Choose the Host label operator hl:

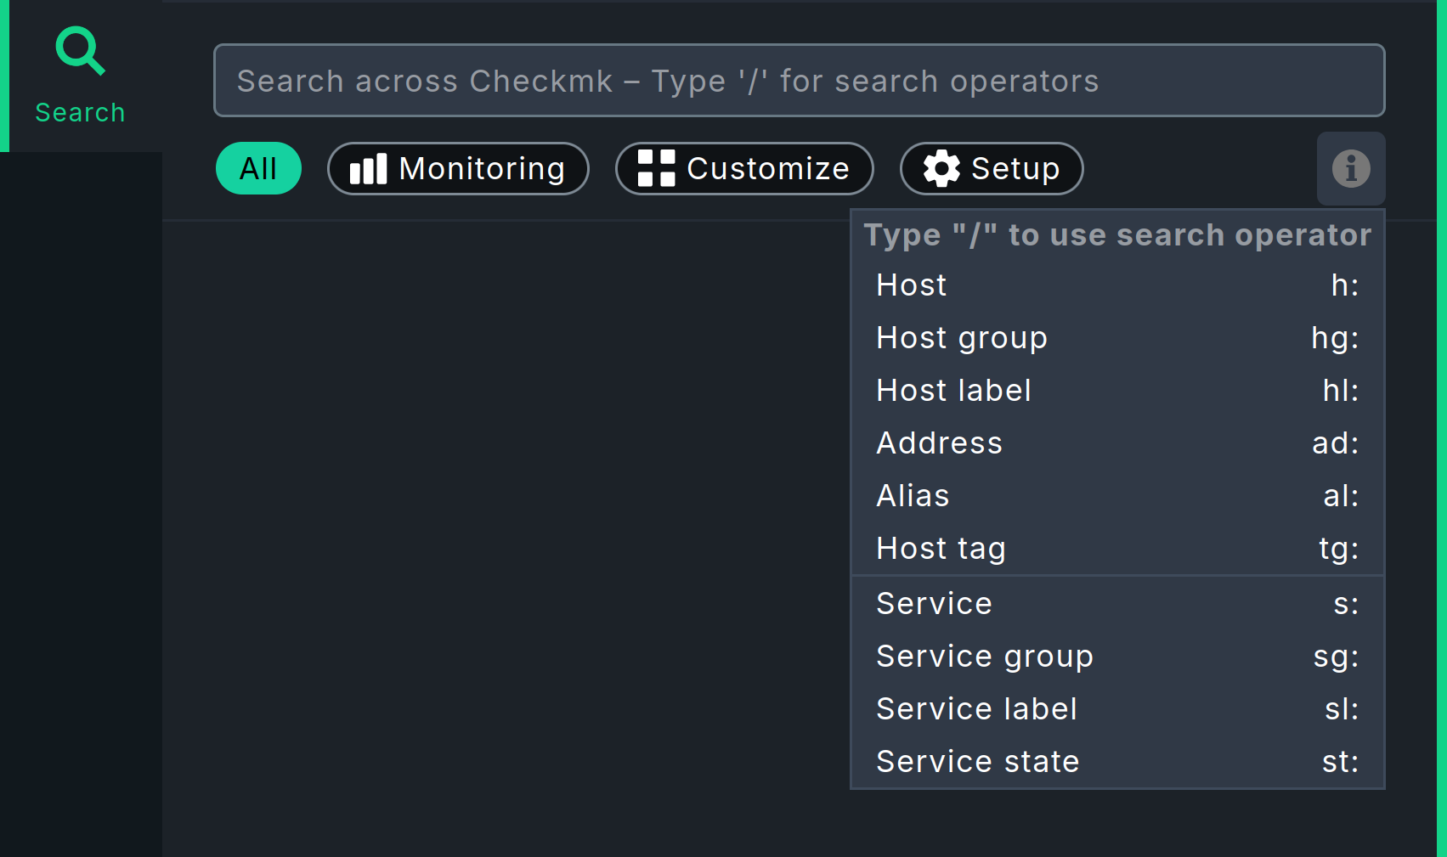tap(1117, 391)
